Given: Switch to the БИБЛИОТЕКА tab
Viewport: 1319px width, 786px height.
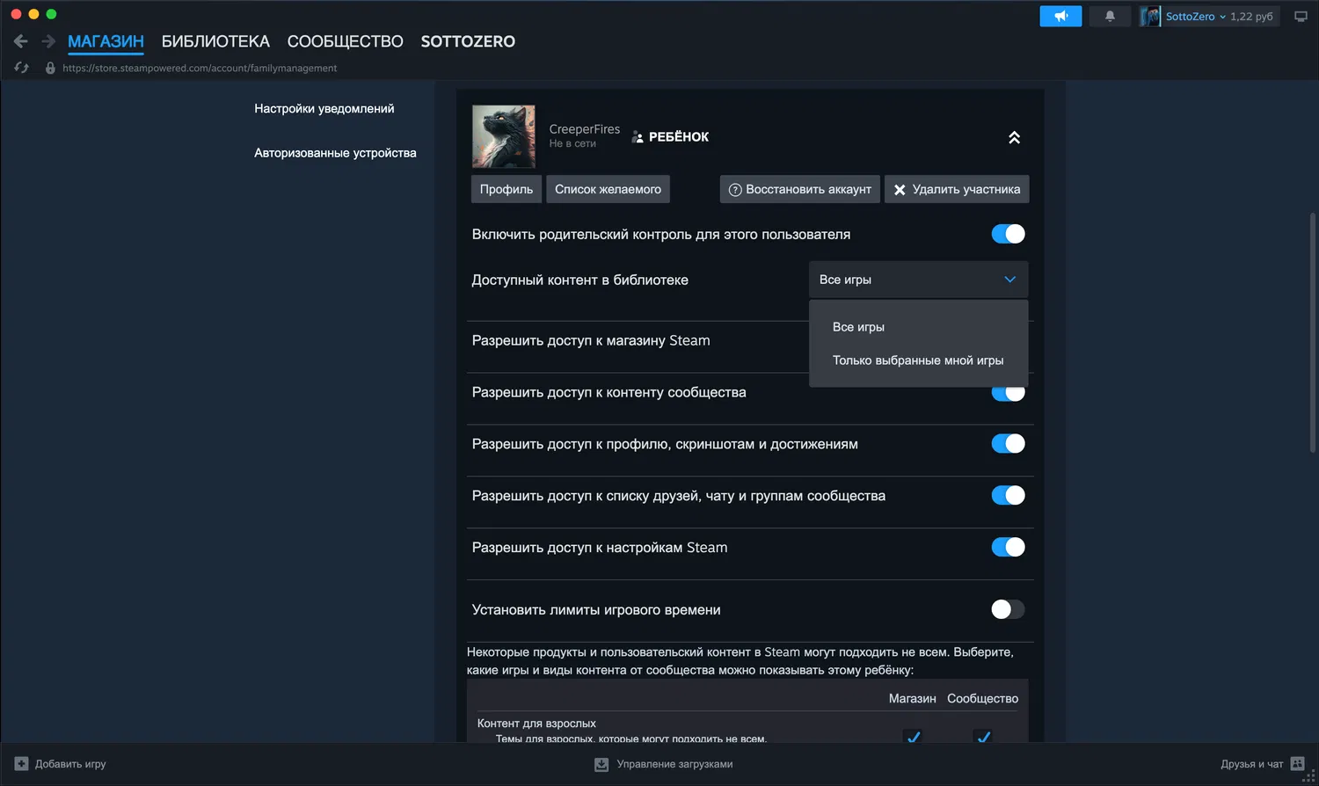Looking at the screenshot, I should (215, 41).
